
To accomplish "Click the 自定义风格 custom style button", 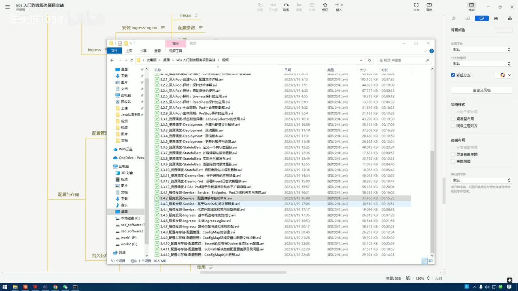I will [482, 90].
